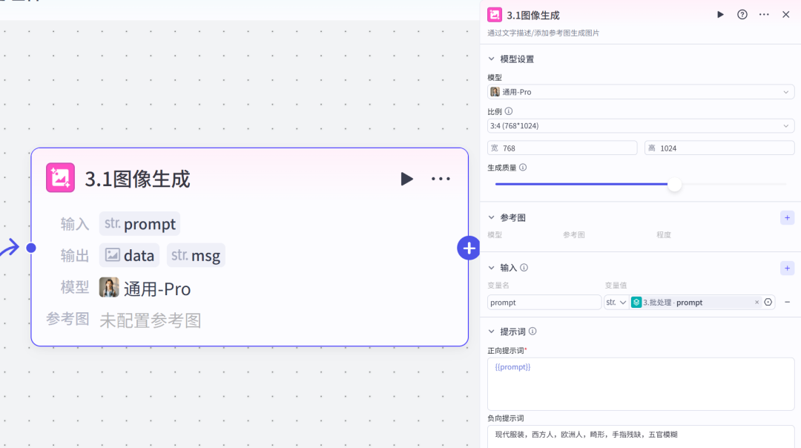Click the 生成质量 slider handle
Image resolution: width=801 pixels, height=448 pixels.
point(674,185)
